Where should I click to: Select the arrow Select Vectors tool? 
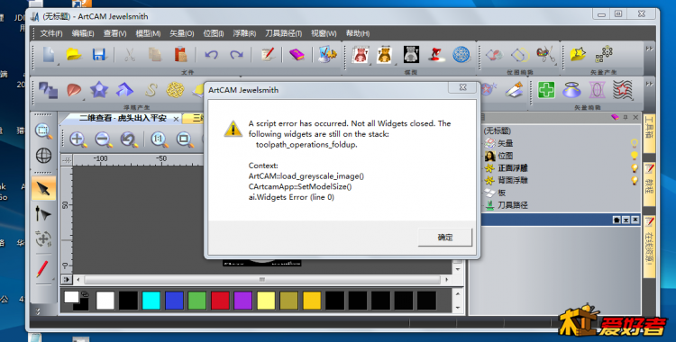click(43, 188)
